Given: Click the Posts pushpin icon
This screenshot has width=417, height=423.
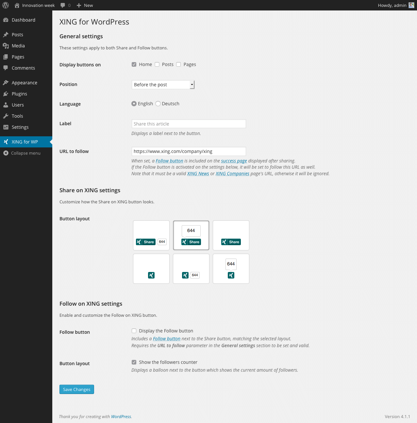Looking at the screenshot, I should coord(6,35).
